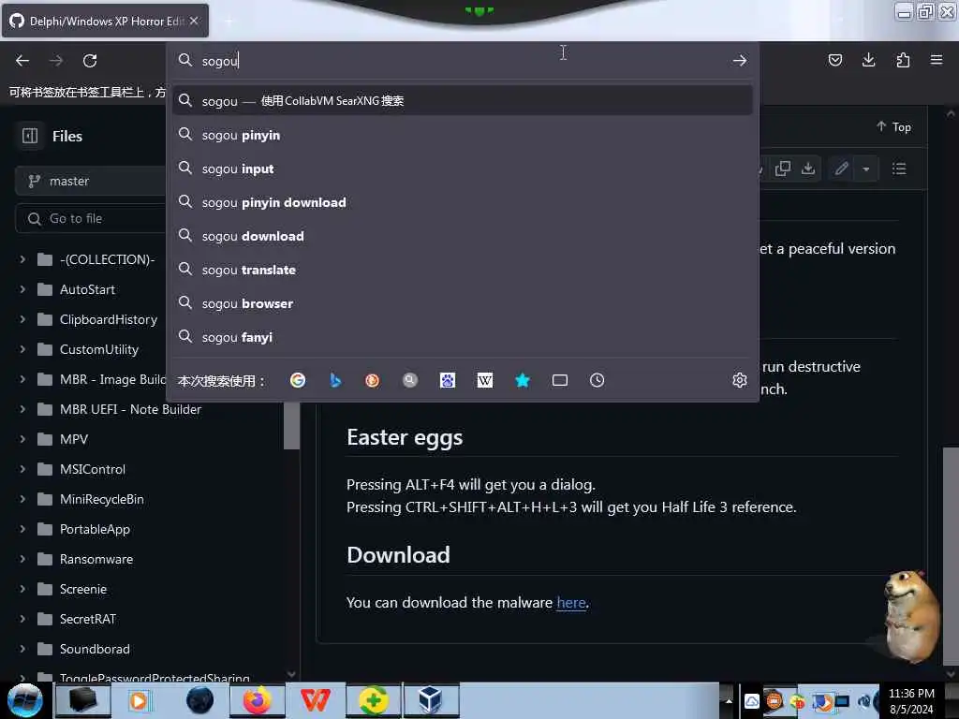Viewport: 959px width, 719px height.
Task: Download raw file icon on GitHub
Action: [808, 169]
